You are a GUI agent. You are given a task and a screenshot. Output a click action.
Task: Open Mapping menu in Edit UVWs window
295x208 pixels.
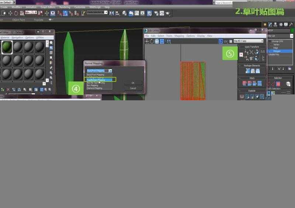pyautogui.click(x=179, y=36)
